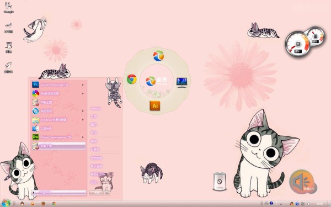Click the speaker volume icon in system tray
The image size is (331, 207).
308,204
